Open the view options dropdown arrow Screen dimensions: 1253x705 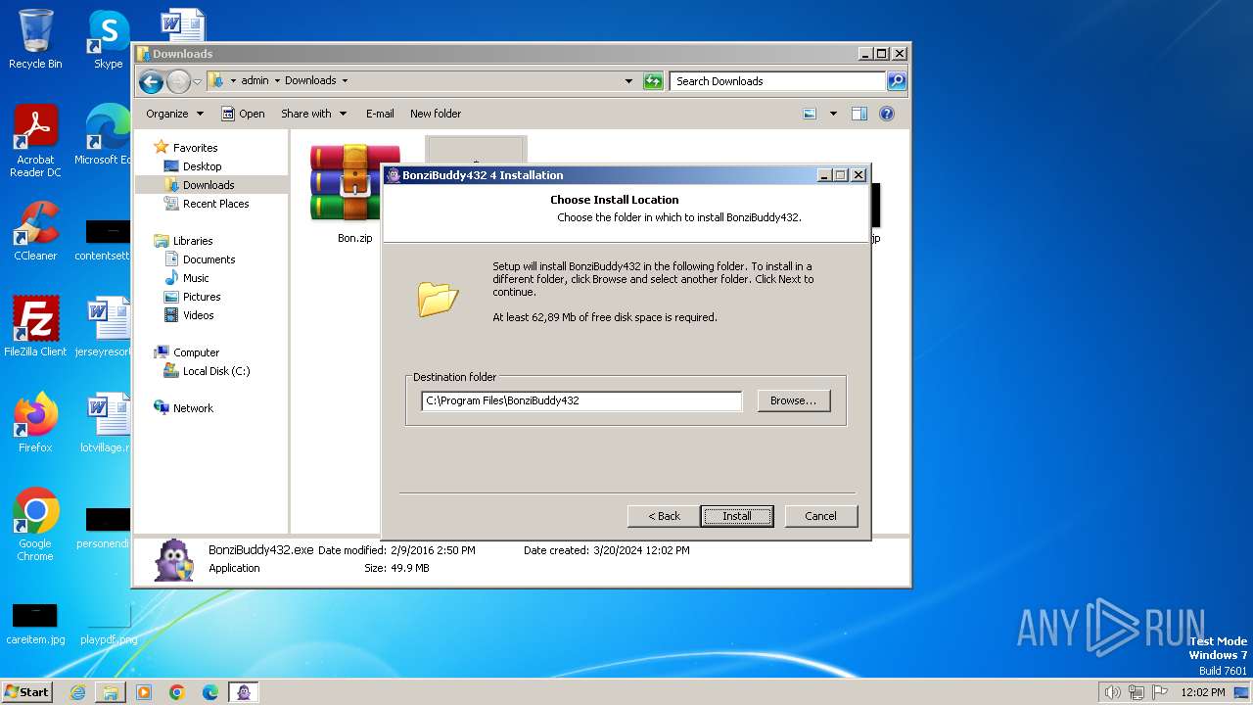click(x=833, y=114)
